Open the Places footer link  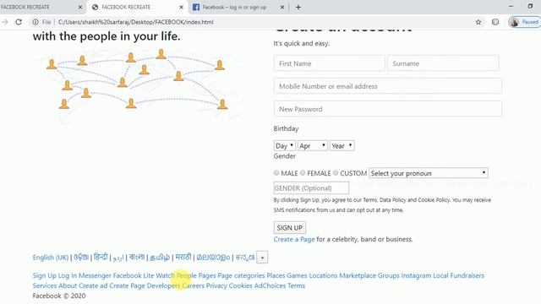276,275
